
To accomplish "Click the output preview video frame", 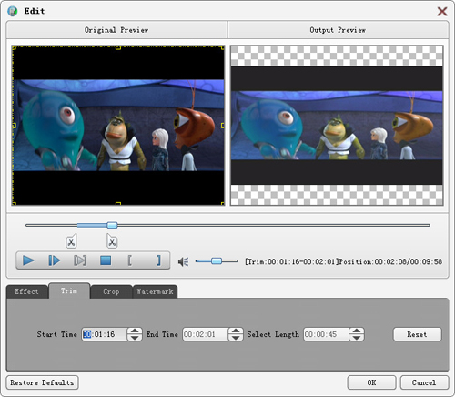I will point(337,126).
